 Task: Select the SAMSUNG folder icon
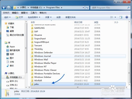click(x=32, y=28)
